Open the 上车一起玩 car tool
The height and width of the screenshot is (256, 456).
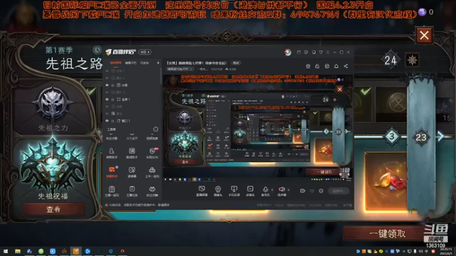[152, 172]
